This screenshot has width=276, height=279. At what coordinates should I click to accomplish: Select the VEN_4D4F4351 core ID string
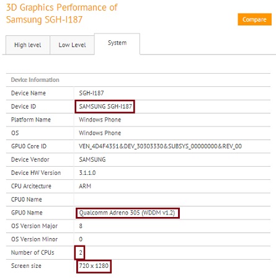(160, 146)
